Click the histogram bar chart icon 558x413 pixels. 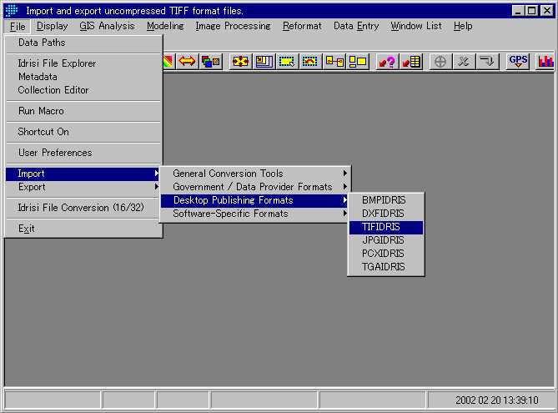point(545,62)
